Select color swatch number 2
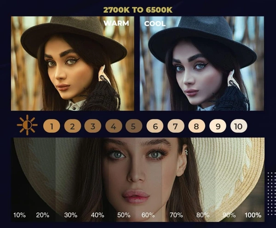276x228 pixels. tap(73, 126)
